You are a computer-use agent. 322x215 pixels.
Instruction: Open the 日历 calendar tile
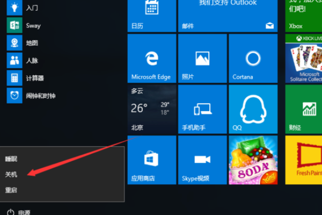click(x=152, y=16)
